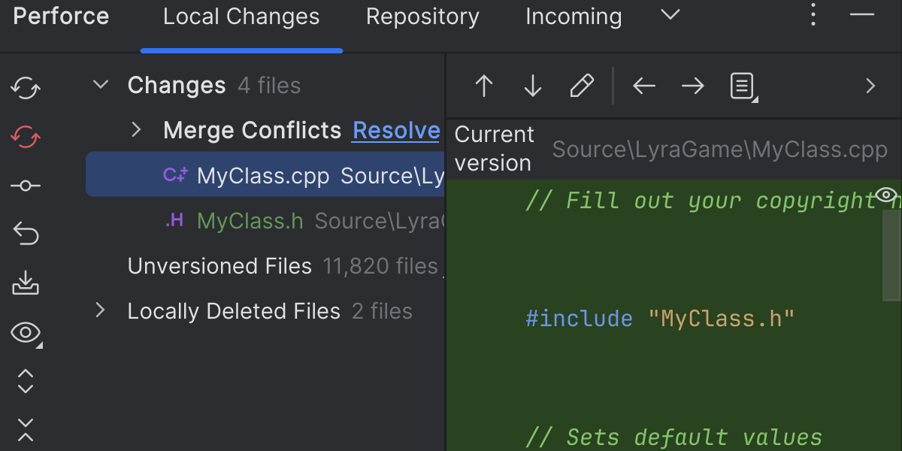Switch to the Repository tab
The image size is (902, 451).
point(422,17)
